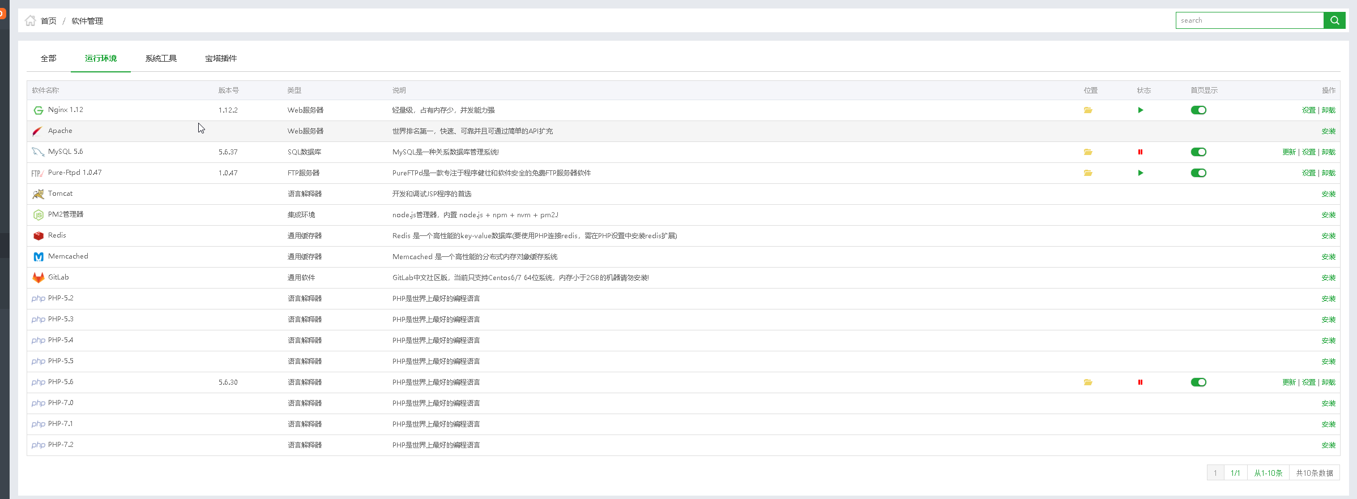1357x499 pixels.
Task: Toggle homepage display for Pure-Ftpd
Action: [x=1198, y=173]
